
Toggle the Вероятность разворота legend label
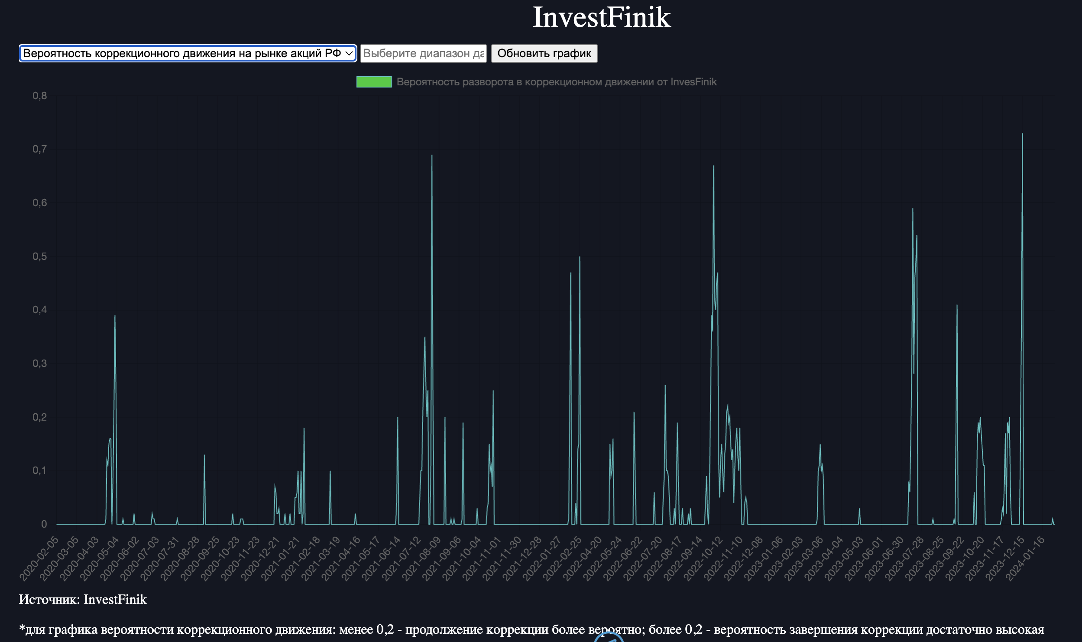pyautogui.click(x=556, y=82)
